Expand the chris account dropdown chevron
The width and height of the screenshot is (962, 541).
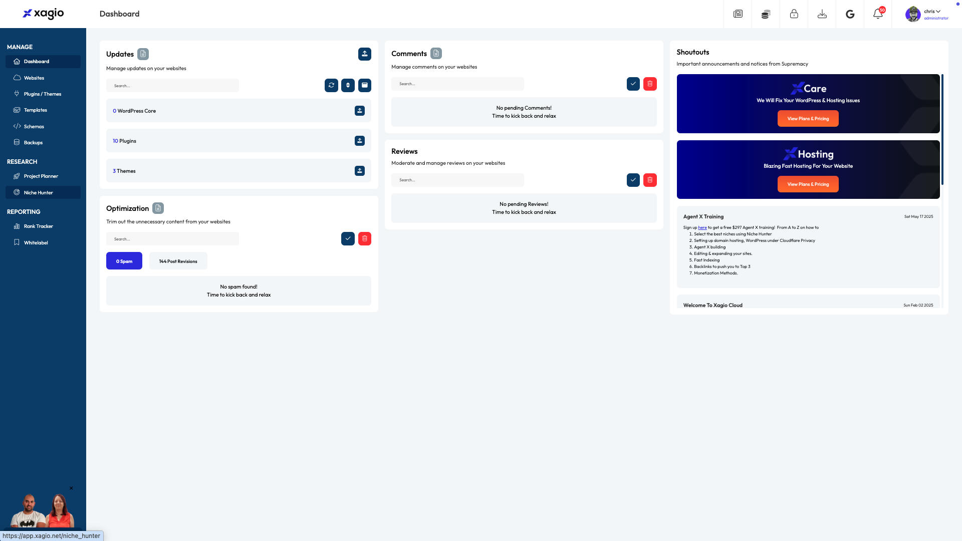tap(938, 11)
